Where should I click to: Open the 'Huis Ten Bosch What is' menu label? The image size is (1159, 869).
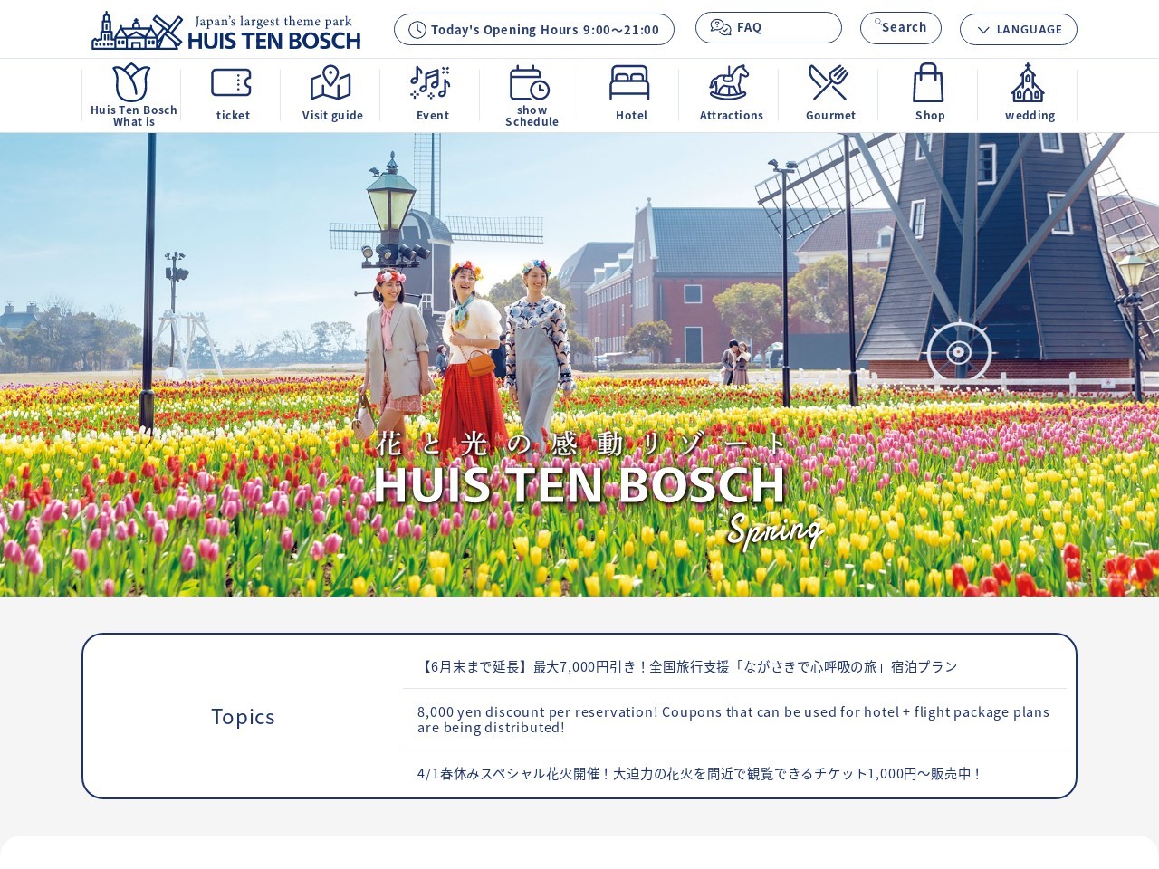tap(134, 116)
